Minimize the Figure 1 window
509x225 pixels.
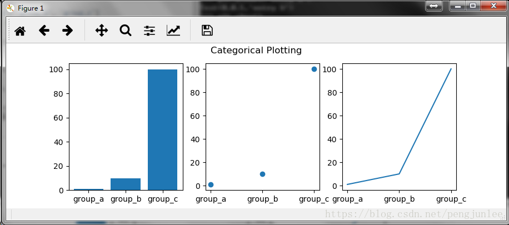(x=458, y=6)
